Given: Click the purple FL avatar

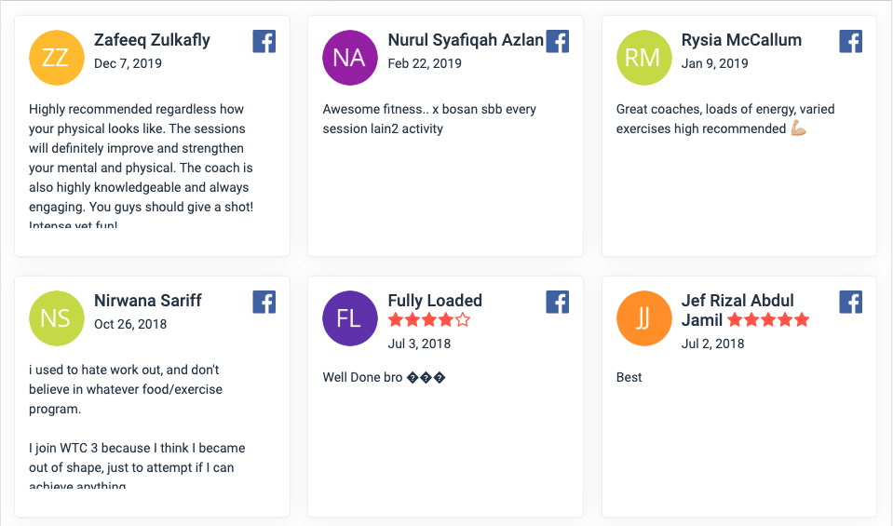Looking at the screenshot, I should pyautogui.click(x=349, y=317).
